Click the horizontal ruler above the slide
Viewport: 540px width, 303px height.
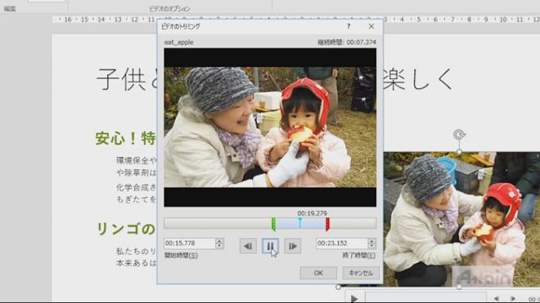pos(296,20)
